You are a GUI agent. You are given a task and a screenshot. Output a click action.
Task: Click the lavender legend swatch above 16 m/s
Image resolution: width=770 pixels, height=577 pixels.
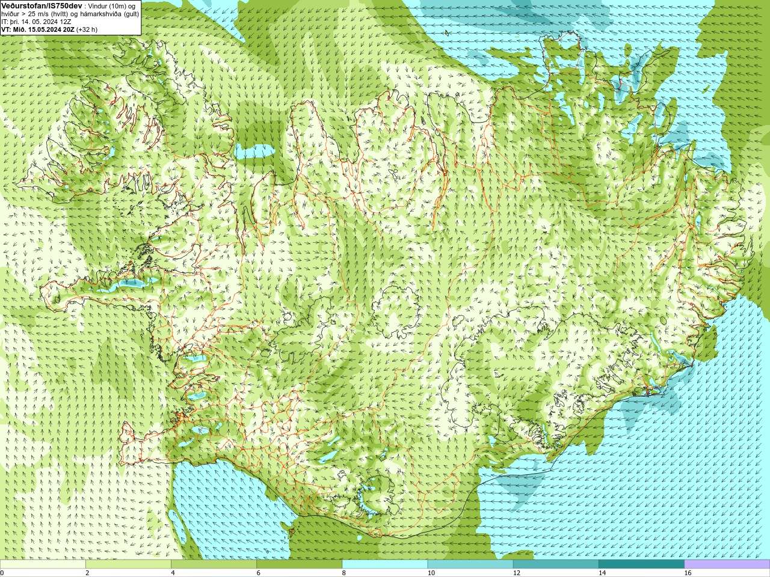(727, 564)
